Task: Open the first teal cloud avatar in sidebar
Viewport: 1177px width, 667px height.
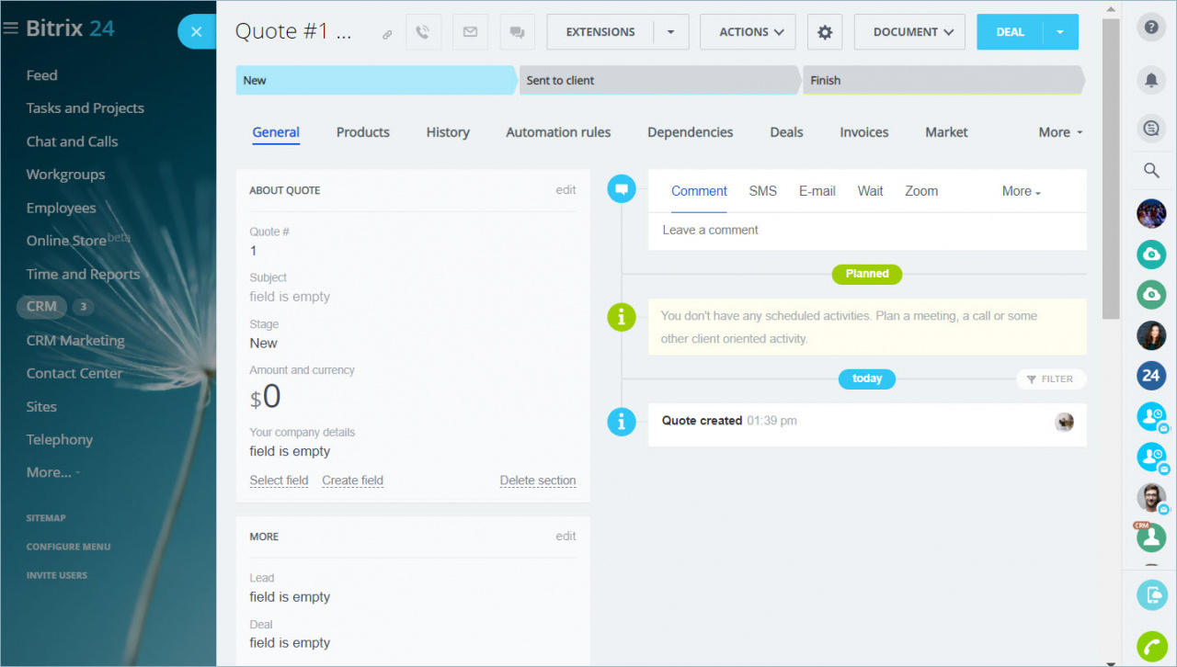Action: pos(1151,254)
